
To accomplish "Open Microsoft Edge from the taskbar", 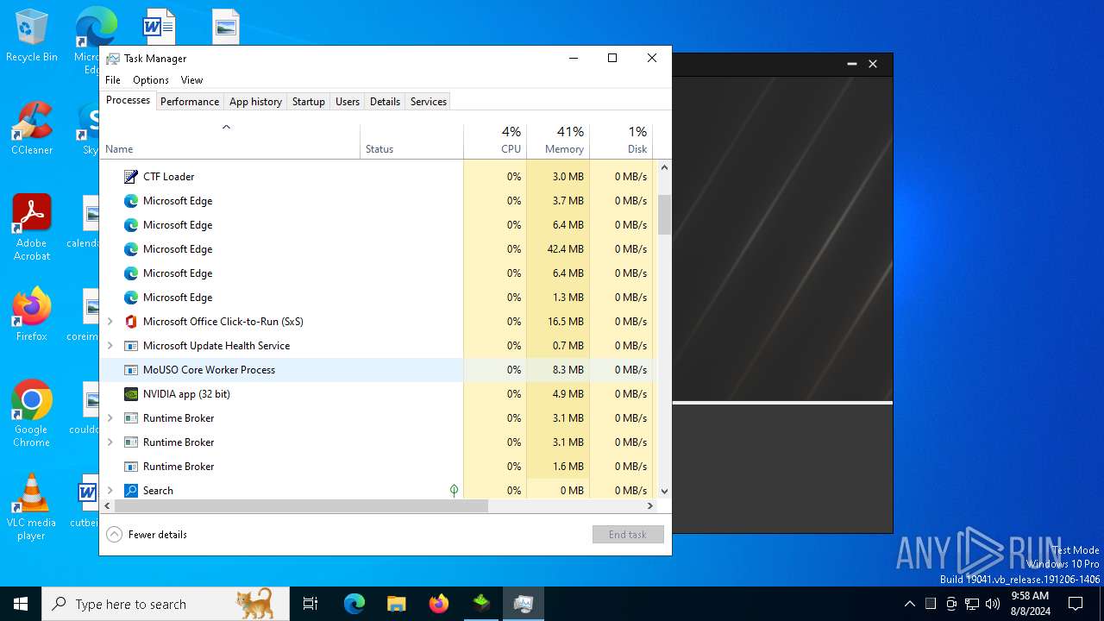I will [354, 604].
